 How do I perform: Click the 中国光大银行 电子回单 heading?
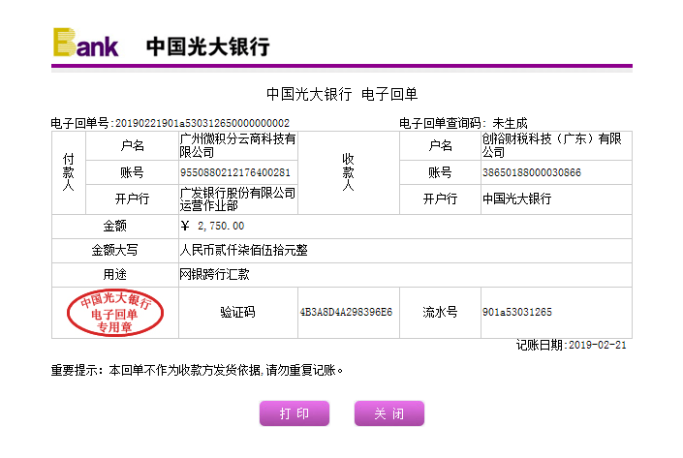point(342,94)
